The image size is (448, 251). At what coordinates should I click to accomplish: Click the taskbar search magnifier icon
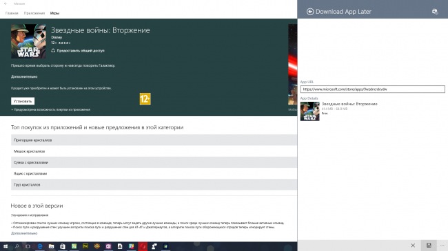tap(17, 246)
